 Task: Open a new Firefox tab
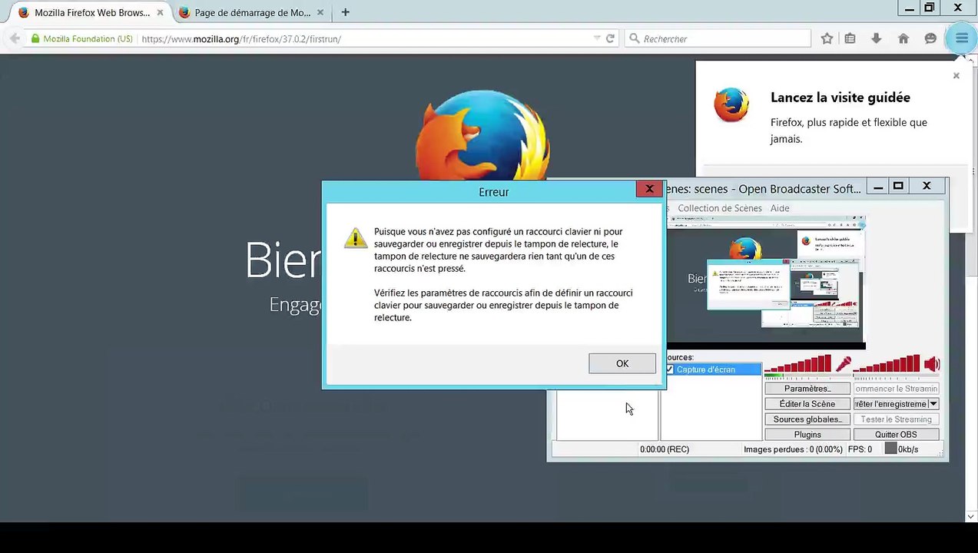(345, 12)
